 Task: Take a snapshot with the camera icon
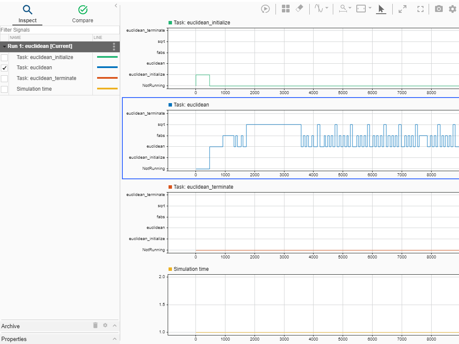pyautogui.click(x=438, y=9)
